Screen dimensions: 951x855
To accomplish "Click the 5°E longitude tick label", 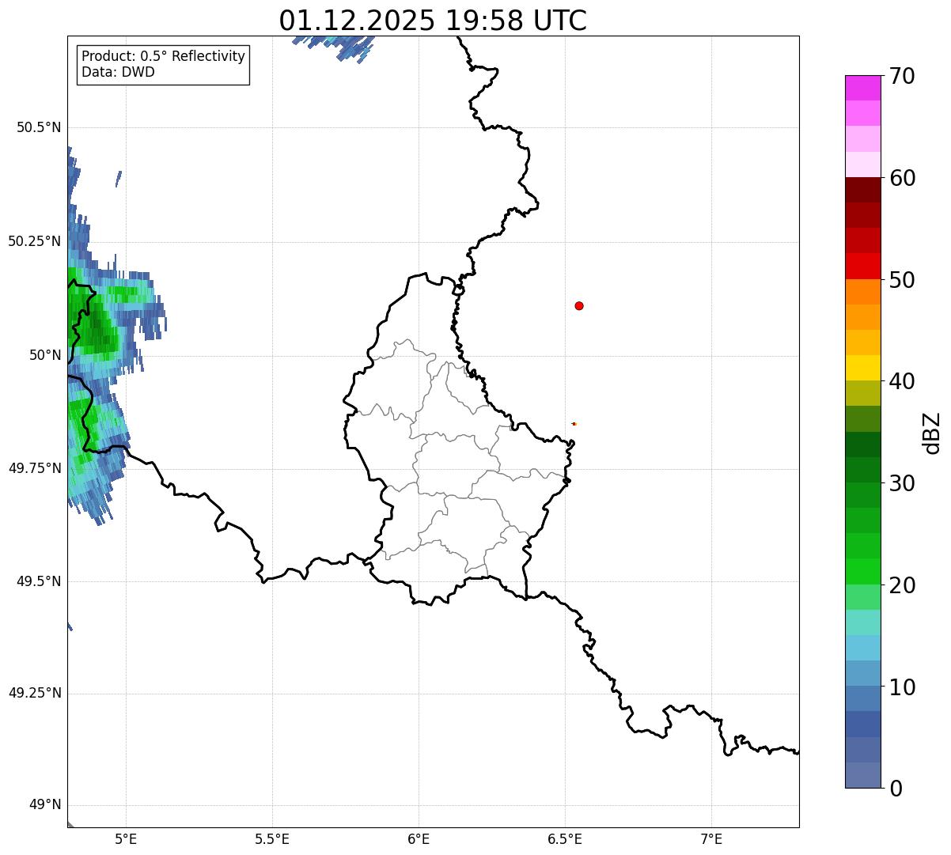I will [126, 839].
